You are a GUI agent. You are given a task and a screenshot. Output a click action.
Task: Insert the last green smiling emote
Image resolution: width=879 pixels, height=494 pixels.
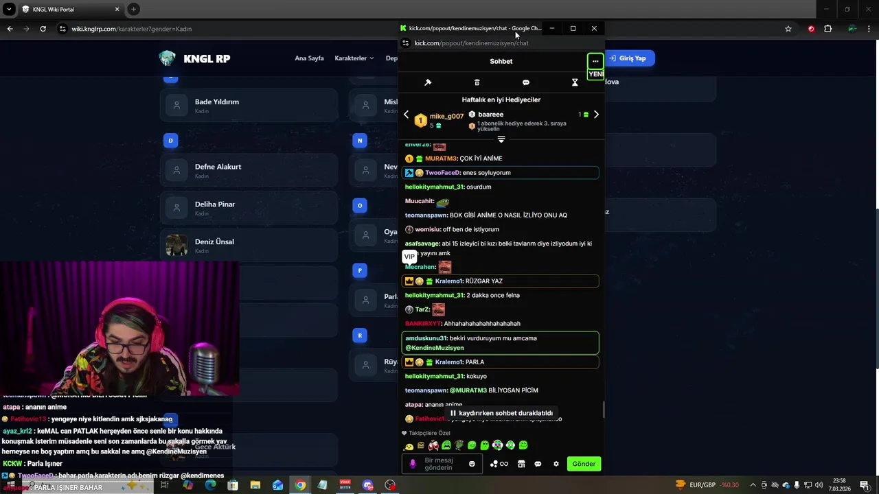(523, 446)
